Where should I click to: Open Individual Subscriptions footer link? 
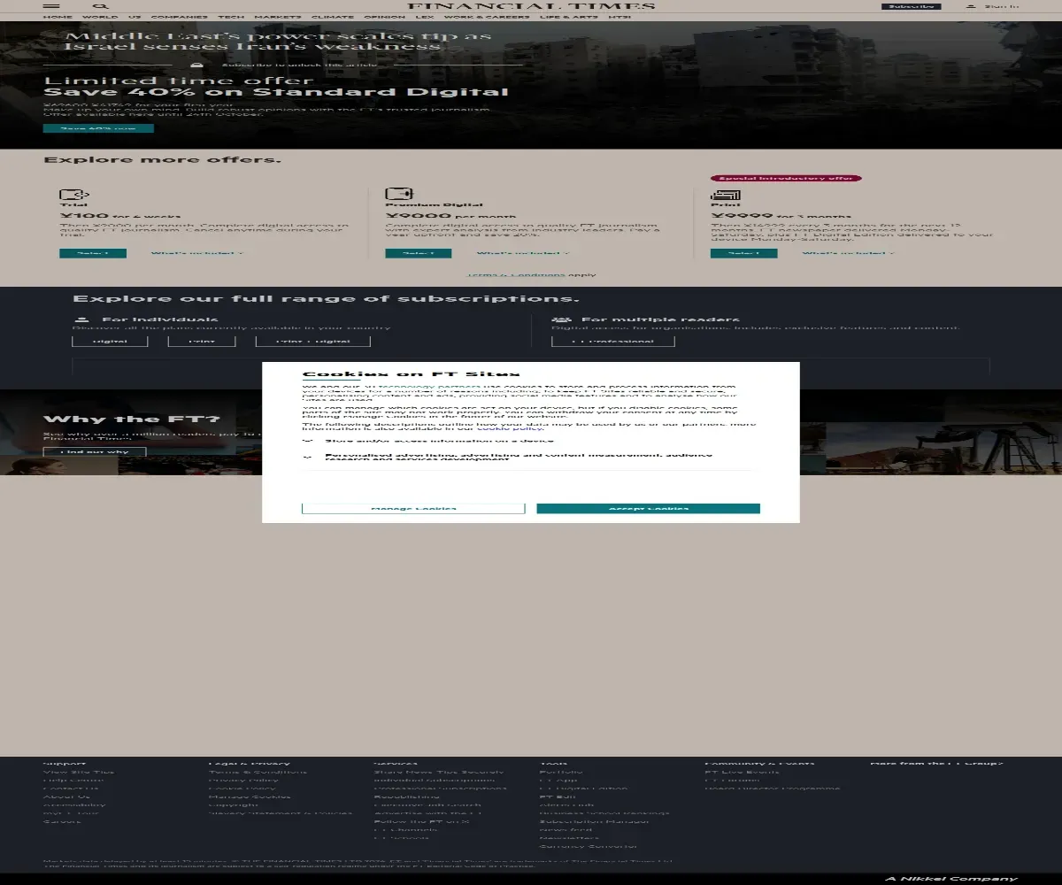(435, 780)
